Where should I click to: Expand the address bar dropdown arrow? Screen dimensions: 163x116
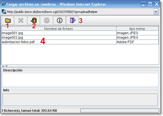coord(156,11)
